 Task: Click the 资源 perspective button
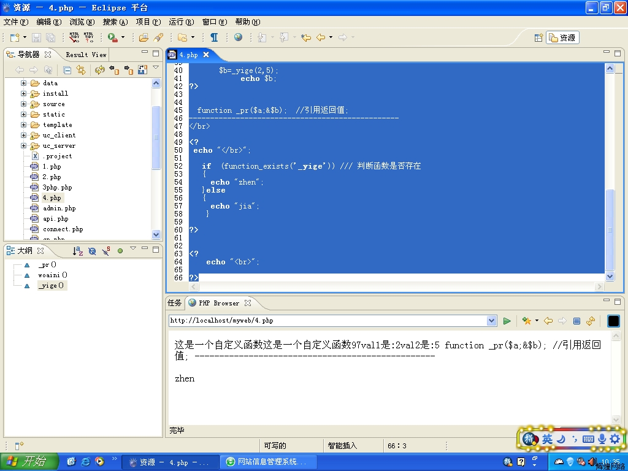562,37
